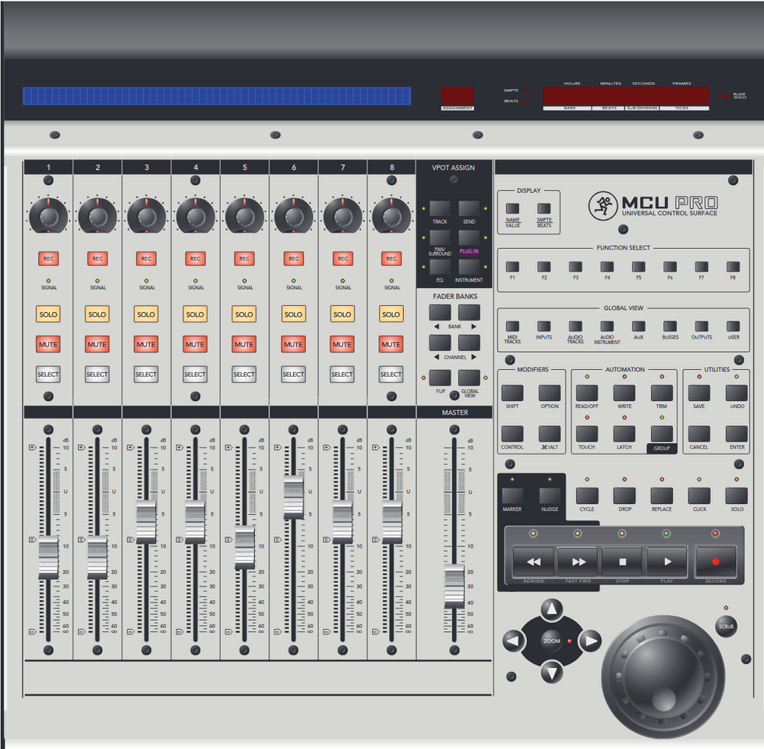Click the channel 1 V-Pot knob
Screen dimensions: 764x749
point(48,215)
